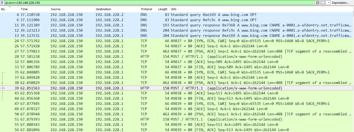The image size is (354, 132).
Task: Sort by the Destination column header
Action: (x=117, y=9)
